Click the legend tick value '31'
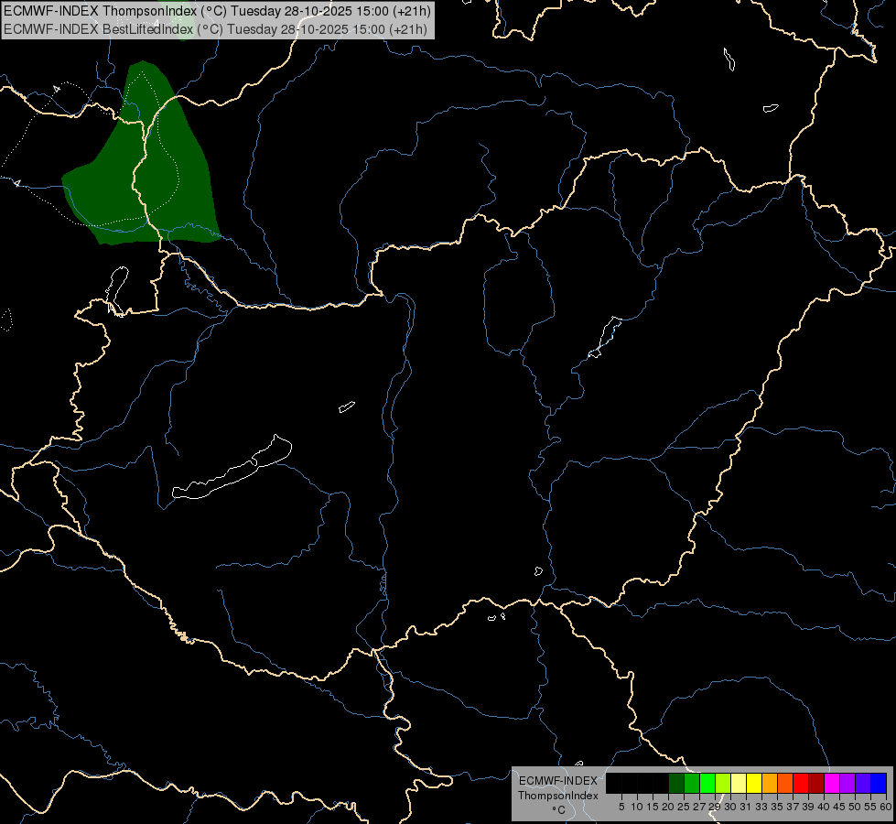Screen dimensions: 896x824 746,807
